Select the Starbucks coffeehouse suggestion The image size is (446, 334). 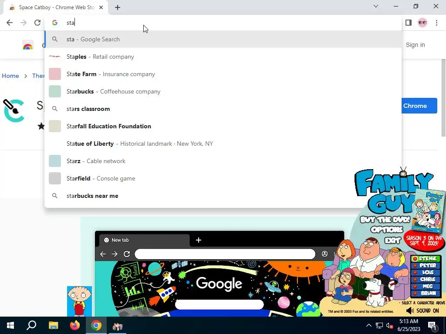coord(223,91)
